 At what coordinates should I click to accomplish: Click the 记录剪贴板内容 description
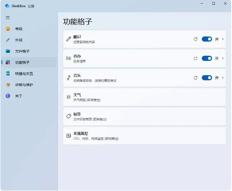click(84, 42)
